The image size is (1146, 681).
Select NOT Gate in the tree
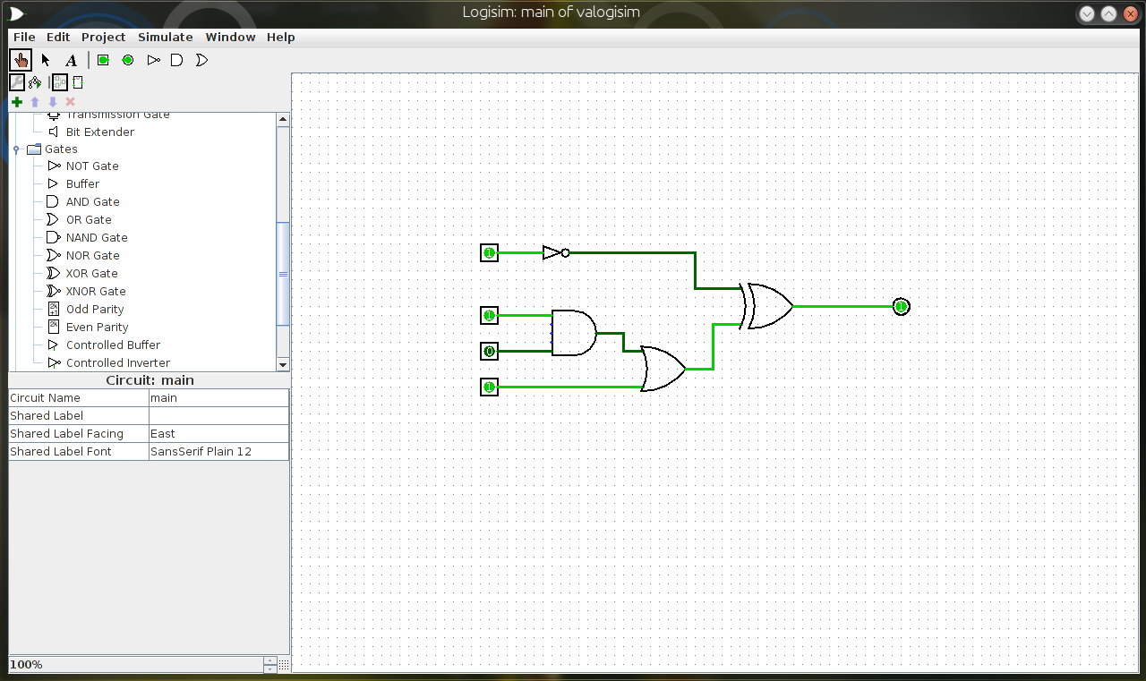coord(91,166)
